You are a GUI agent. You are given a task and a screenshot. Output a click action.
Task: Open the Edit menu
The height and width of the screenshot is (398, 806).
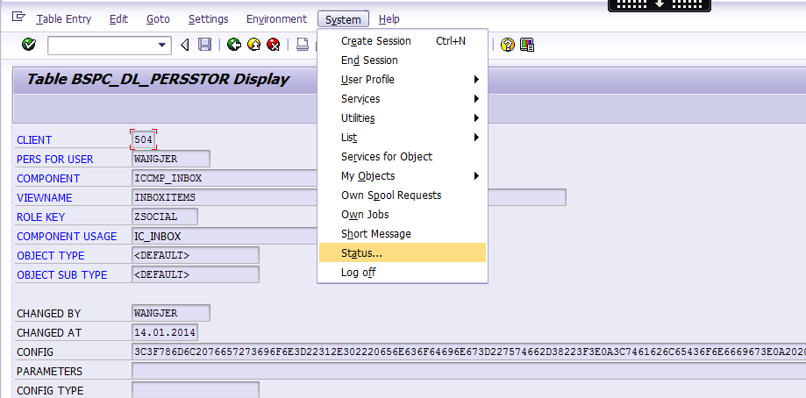point(118,19)
